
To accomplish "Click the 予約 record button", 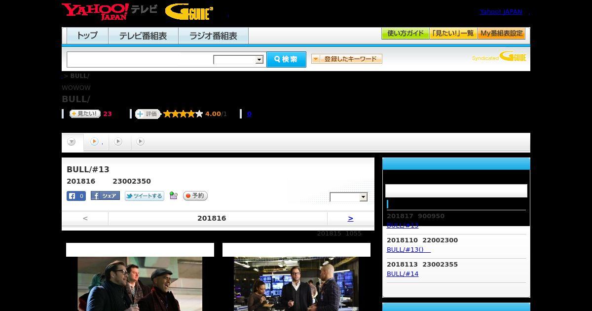I will click(x=195, y=196).
